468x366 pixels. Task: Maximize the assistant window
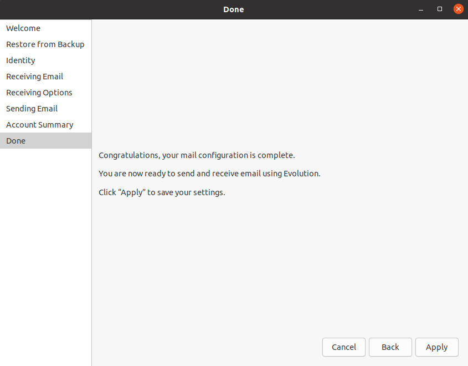(440, 9)
